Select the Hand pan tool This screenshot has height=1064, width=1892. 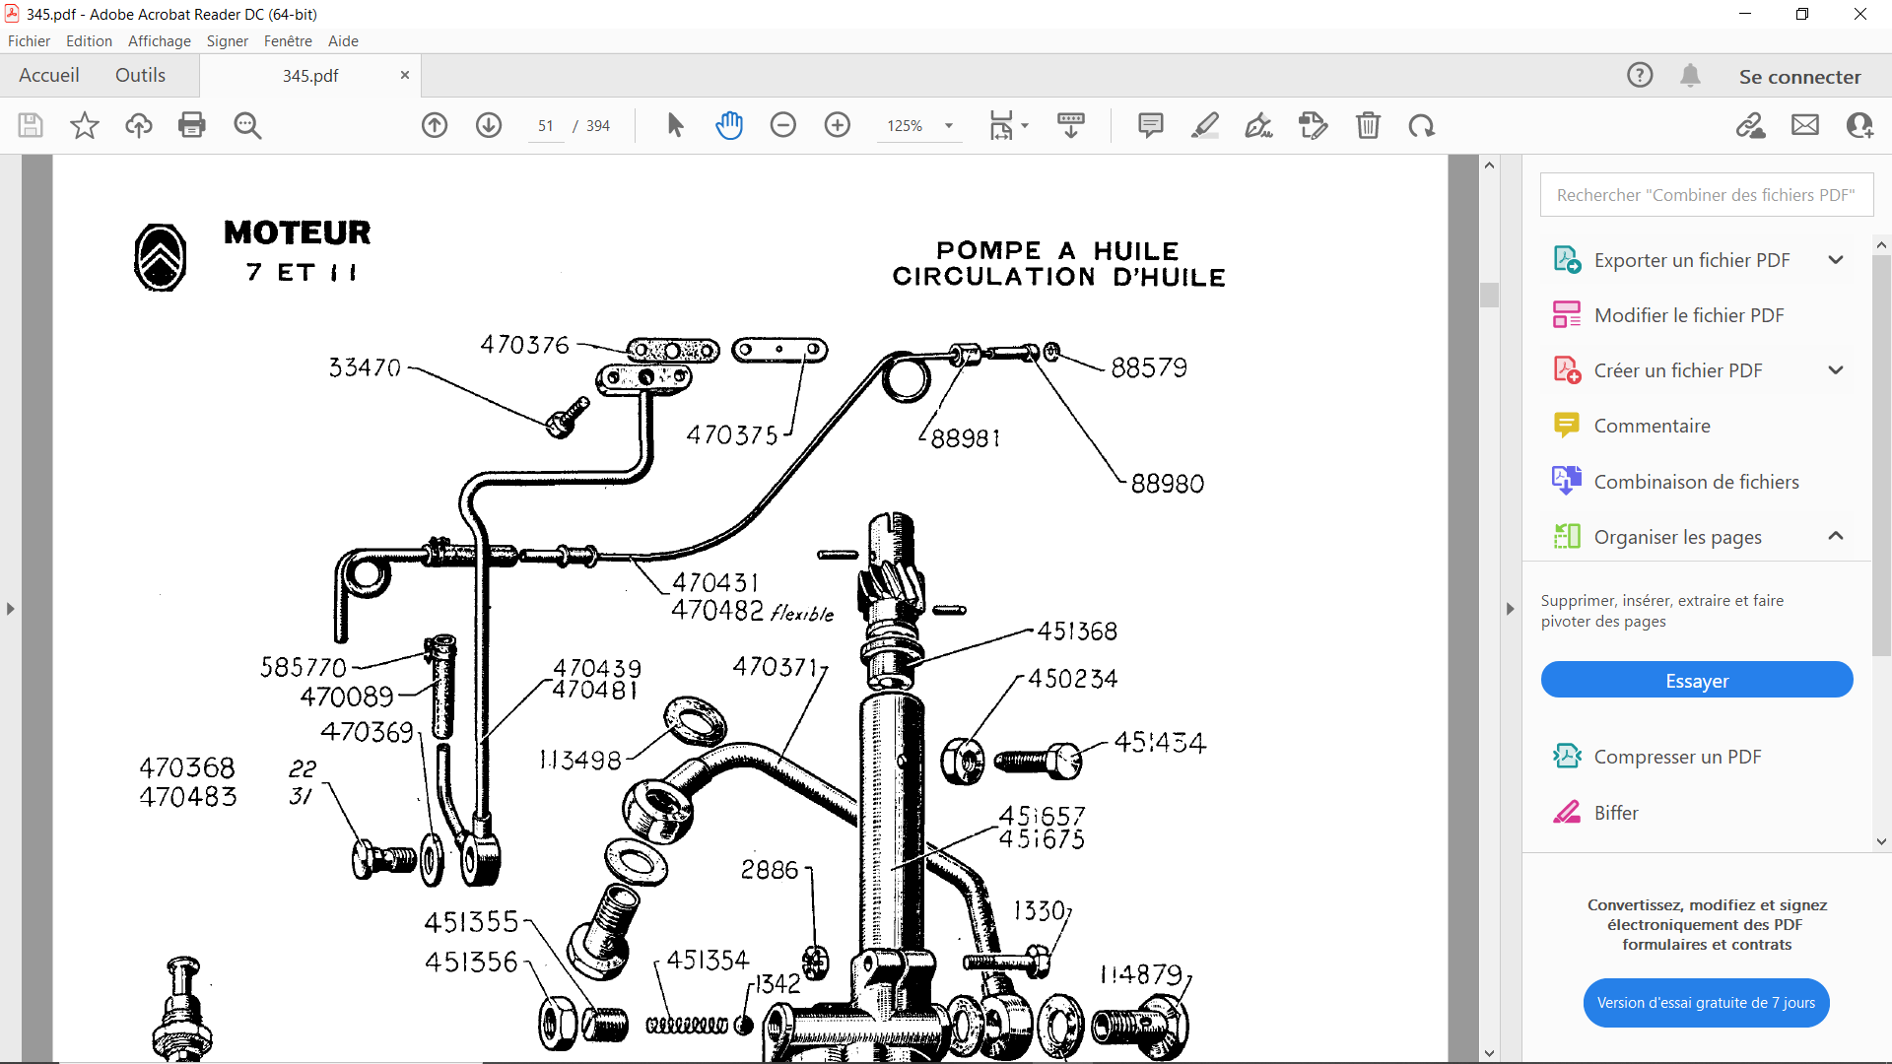[729, 125]
